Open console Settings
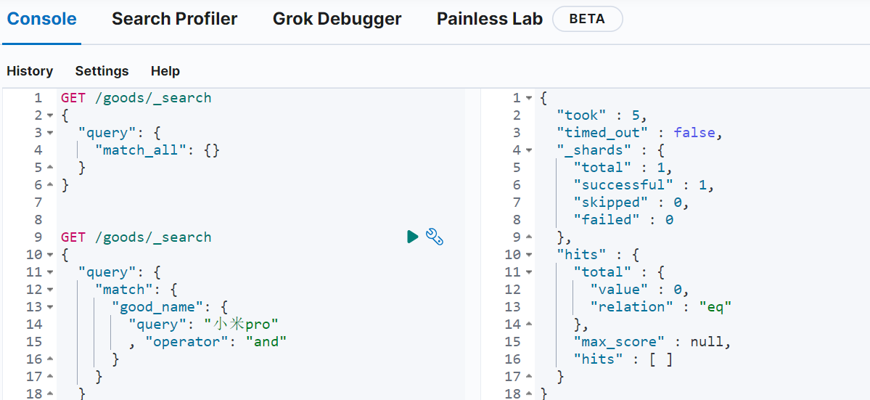870x400 pixels. tap(102, 71)
